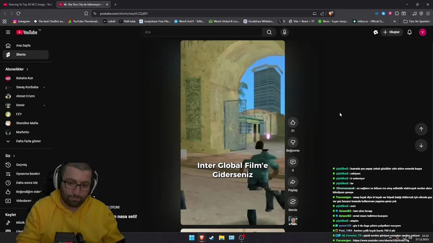Switch to 'Dancing To Top 50 NCS Songs' tab
This screenshot has height=243, width=433.
coord(28,4)
